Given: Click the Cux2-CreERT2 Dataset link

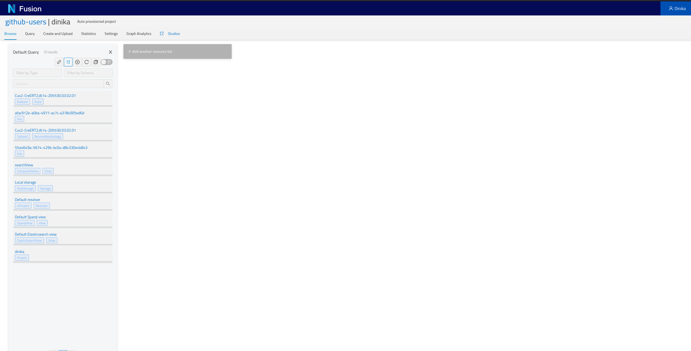Looking at the screenshot, I should 45,95.
